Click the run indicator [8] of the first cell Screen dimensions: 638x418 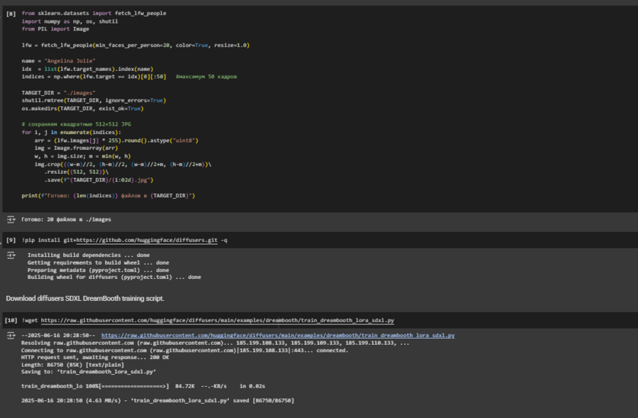11,13
